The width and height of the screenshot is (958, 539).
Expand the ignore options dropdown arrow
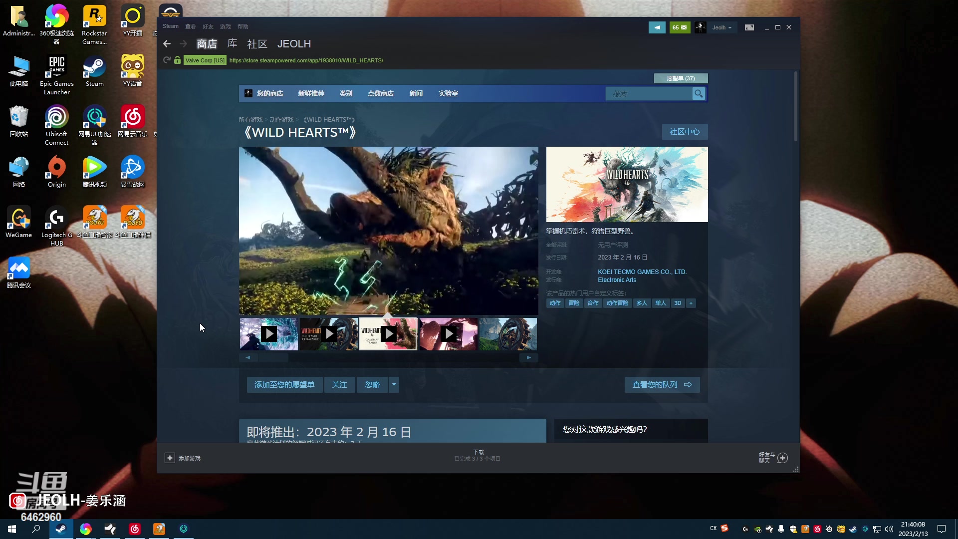tap(394, 384)
